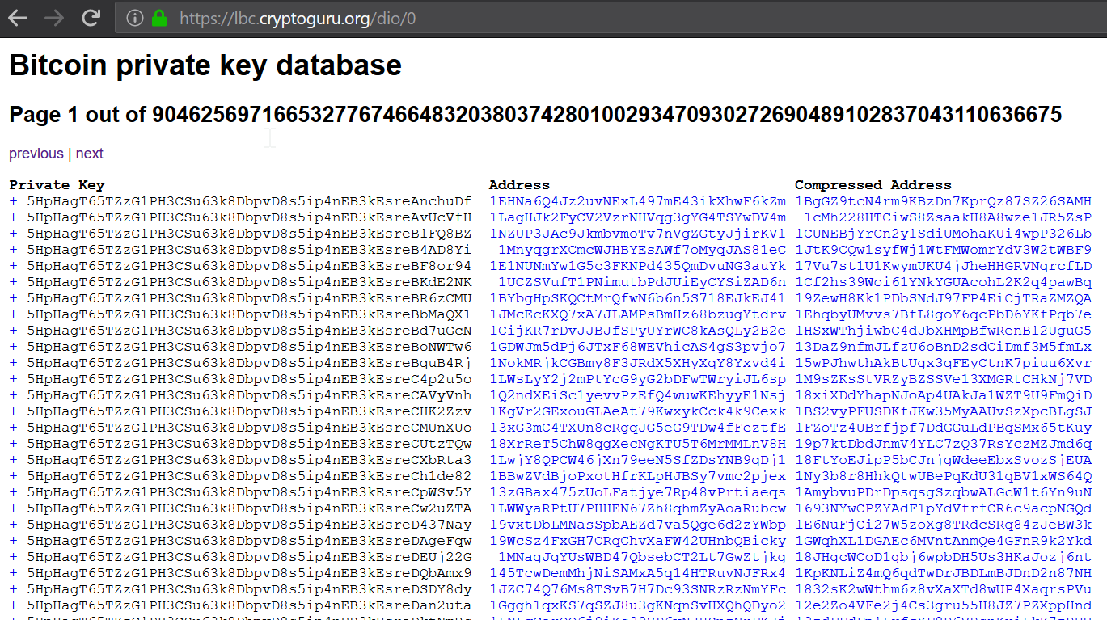
Task: Open compressed address starting 1JtK9CQw1syf
Action: [x=943, y=250]
